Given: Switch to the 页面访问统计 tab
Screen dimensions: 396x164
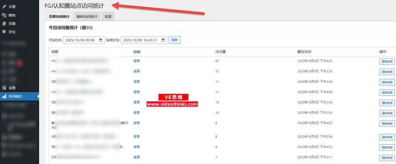Looking at the screenshot, I should click(x=59, y=17).
